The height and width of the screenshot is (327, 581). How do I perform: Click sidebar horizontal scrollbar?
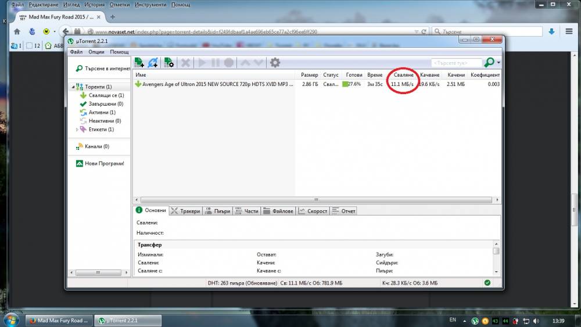pyautogui.click(x=98, y=272)
